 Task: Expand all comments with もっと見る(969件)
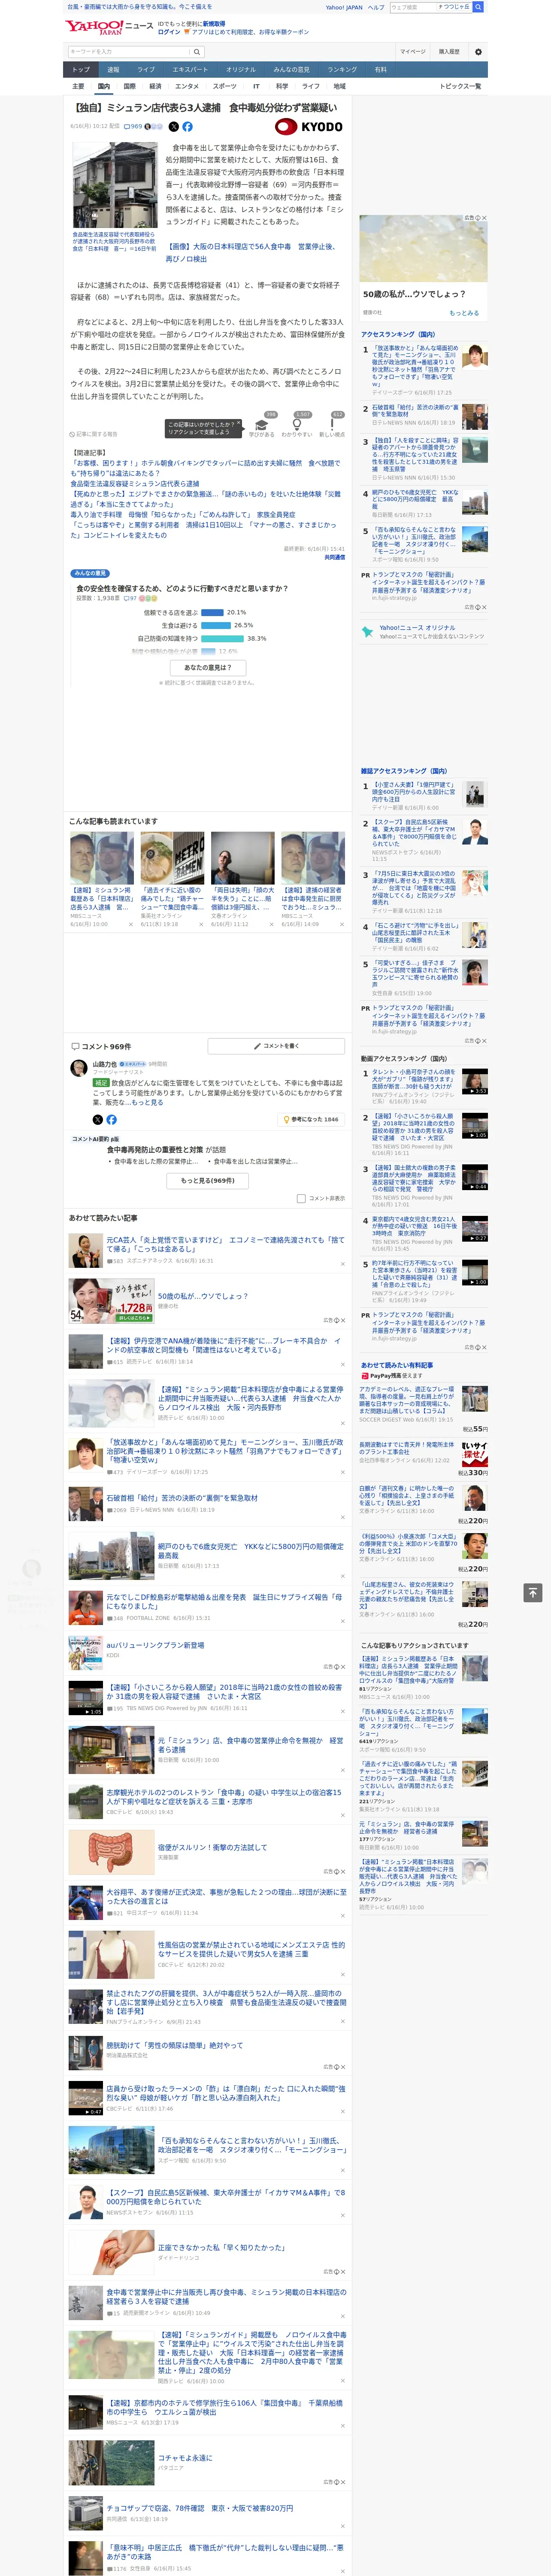click(208, 1181)
